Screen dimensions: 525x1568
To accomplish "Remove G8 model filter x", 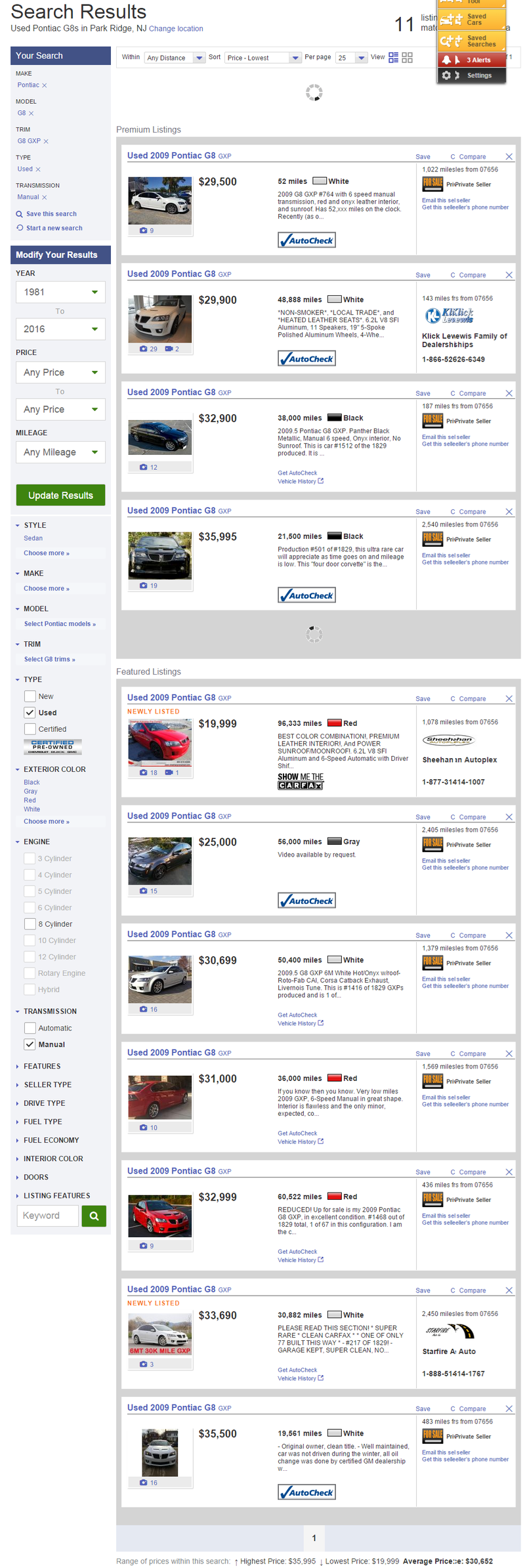I will [31, 114].
